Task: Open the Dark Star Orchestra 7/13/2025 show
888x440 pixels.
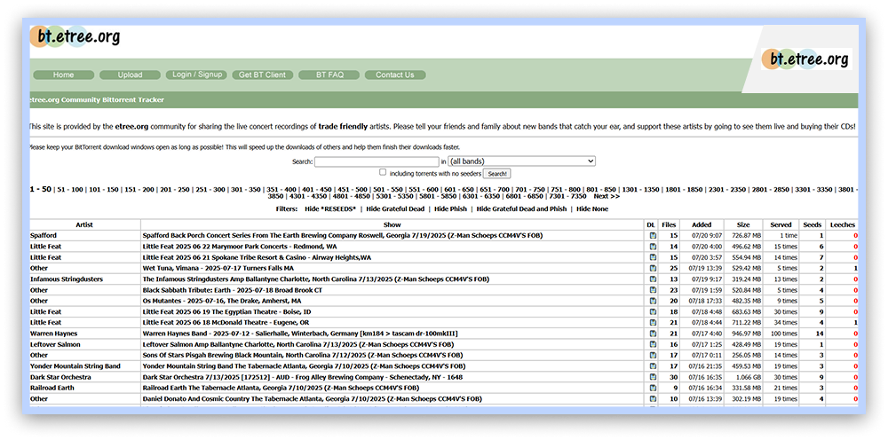Action: 303,377
